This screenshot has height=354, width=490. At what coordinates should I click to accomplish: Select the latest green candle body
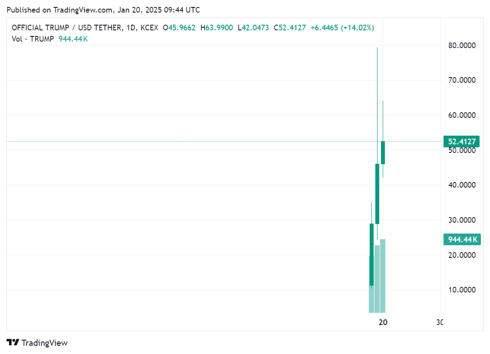point(383,153)
